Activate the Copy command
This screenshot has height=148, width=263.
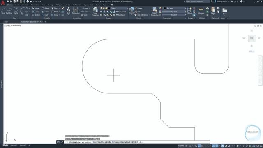pos(35,12)
